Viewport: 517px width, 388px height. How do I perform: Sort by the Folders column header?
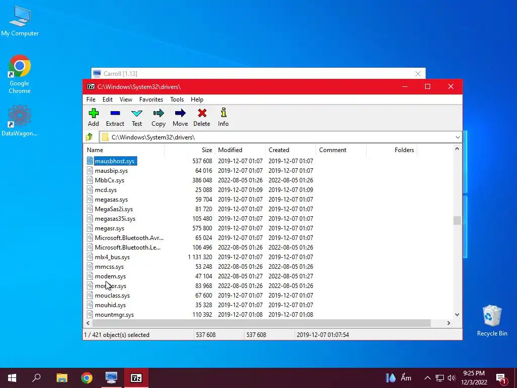pos(391,150)
